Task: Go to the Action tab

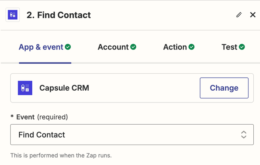Action: tap(175, 47)
